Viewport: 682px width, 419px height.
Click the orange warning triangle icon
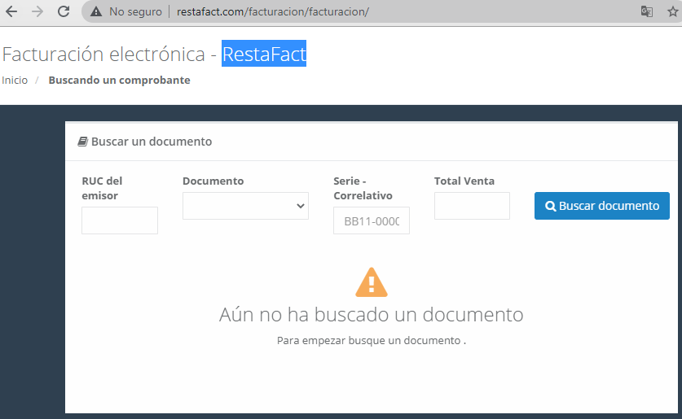pyautogui.click(x=372, y=282)
